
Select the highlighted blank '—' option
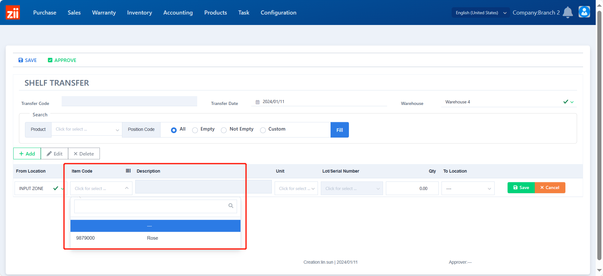[155, 226]
